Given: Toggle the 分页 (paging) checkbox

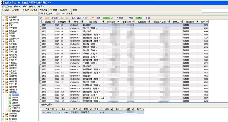Looking at the screenshot, I should (x=117, y=18).
